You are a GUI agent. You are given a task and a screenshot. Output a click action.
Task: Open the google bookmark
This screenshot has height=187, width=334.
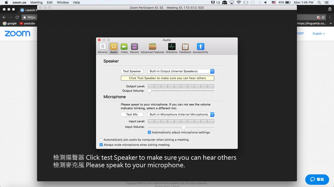[x=10, y=23]
